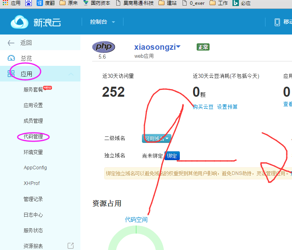The height and width of the screenshot is (250, 292).
Task: Open 日志中心 in the sidebar
Action: point(33,215)
